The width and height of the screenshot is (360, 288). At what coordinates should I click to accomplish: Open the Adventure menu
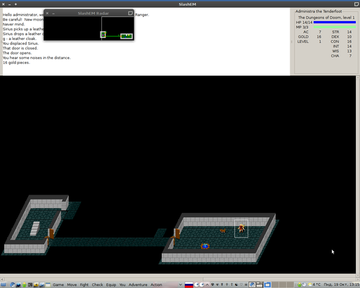click(138, 284)
